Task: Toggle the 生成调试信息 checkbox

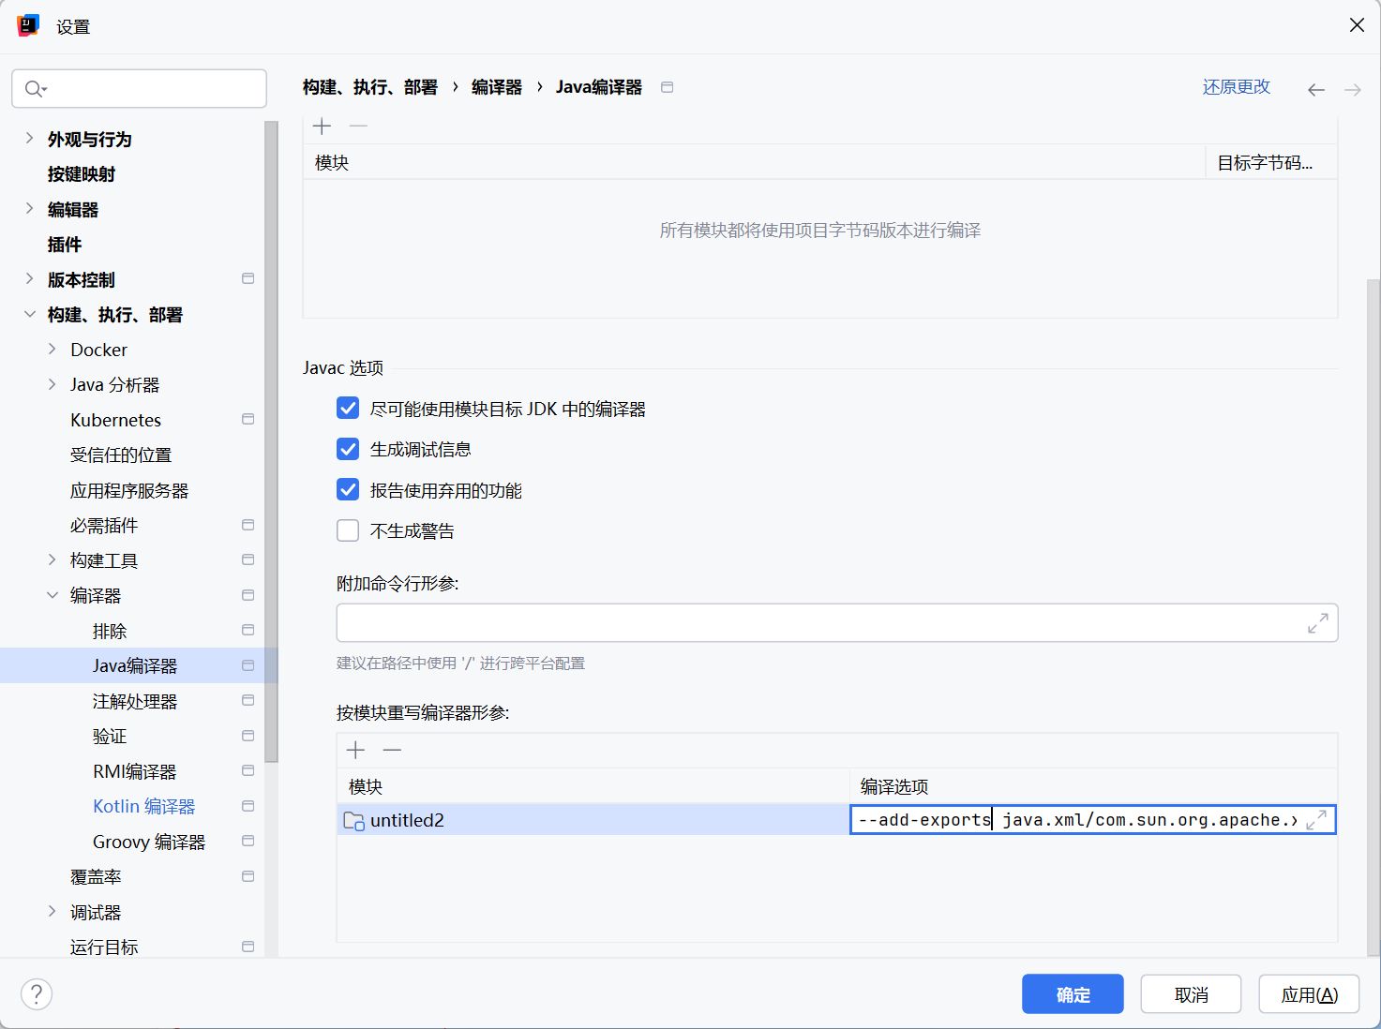Action: click(348, 449)
